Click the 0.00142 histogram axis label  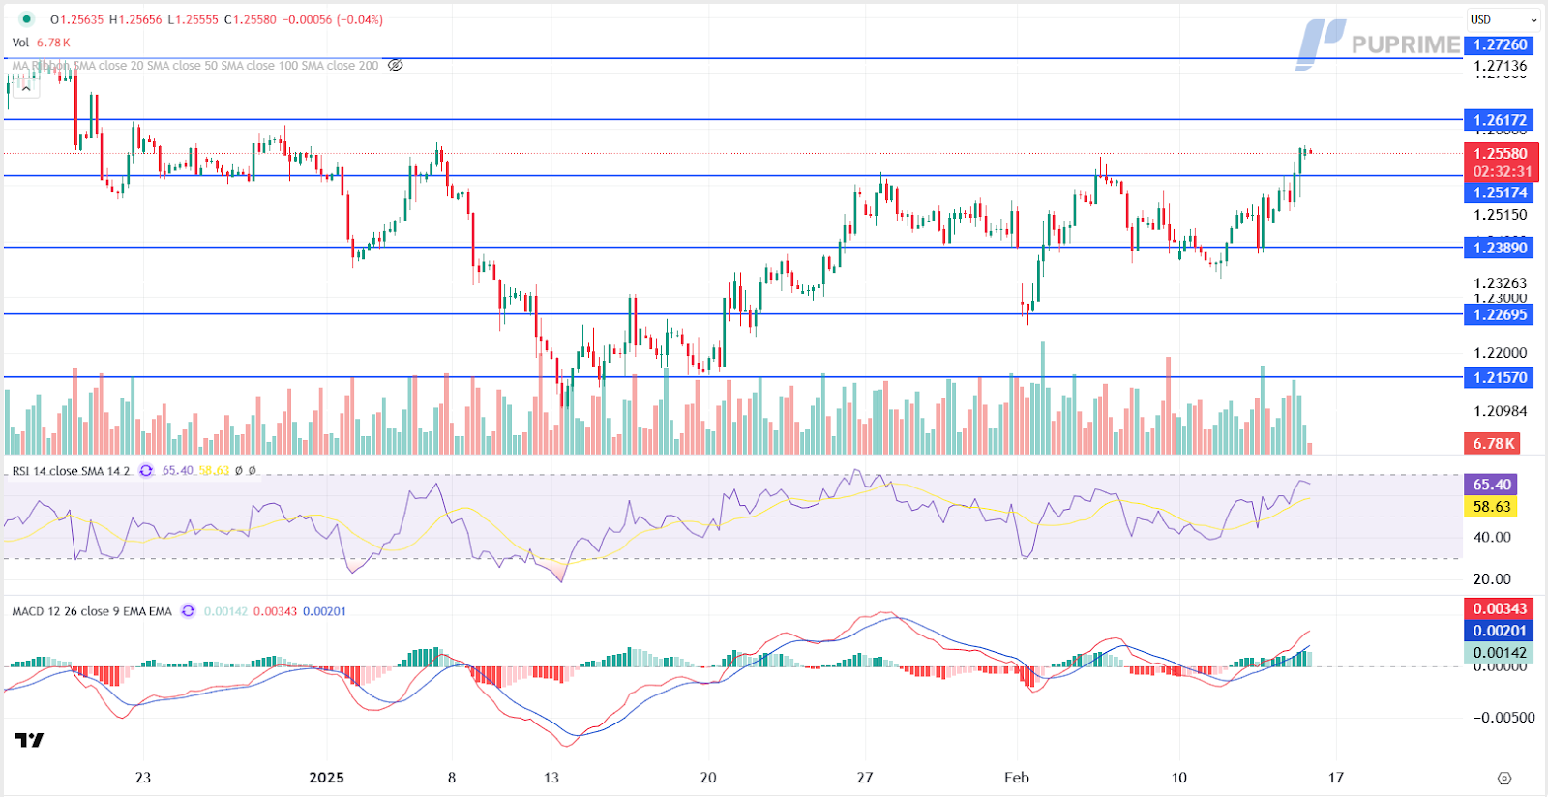(1499, 653)
